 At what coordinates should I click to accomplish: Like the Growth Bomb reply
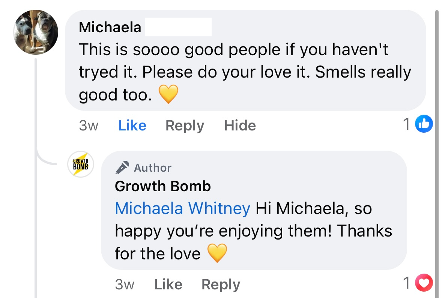point(168,285)
